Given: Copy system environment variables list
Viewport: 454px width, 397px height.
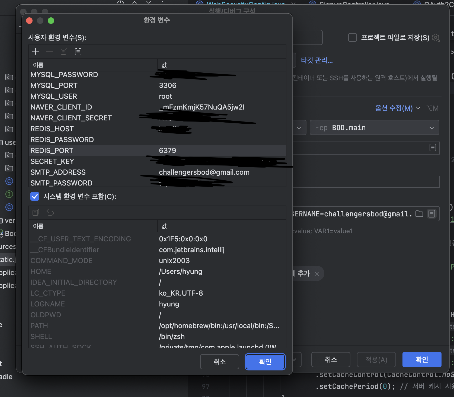Looking at the screenshot, I should [36, 212].
